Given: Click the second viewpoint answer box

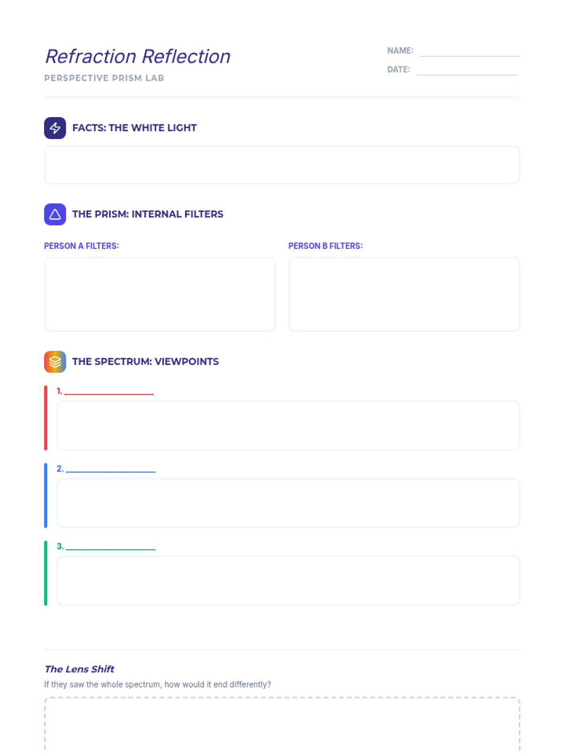Looking at the screenshot, I should pyautogui.click(x=288, y=503).
